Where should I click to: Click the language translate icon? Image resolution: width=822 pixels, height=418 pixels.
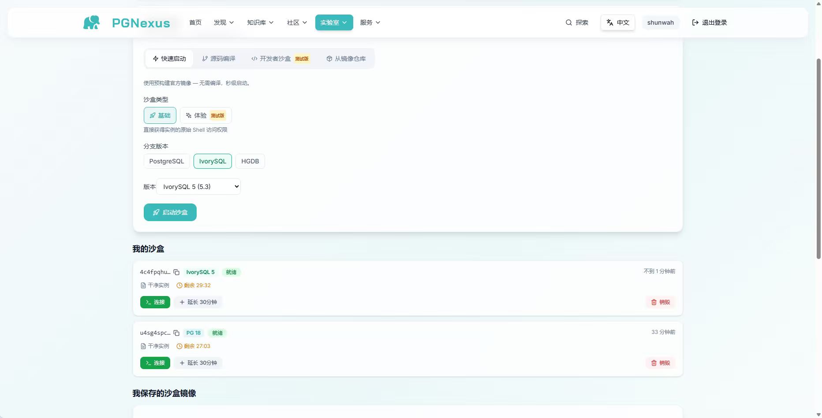[x=610, y=22]
